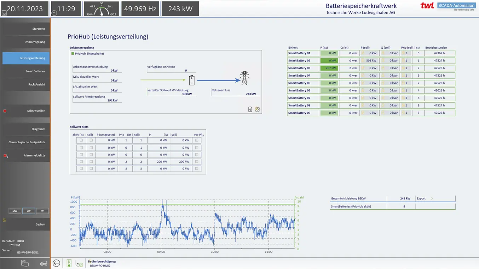Toggle last slot's aktiv soll checkbox
This screenshot has width=479, height=269.
(x=91, y=168)
